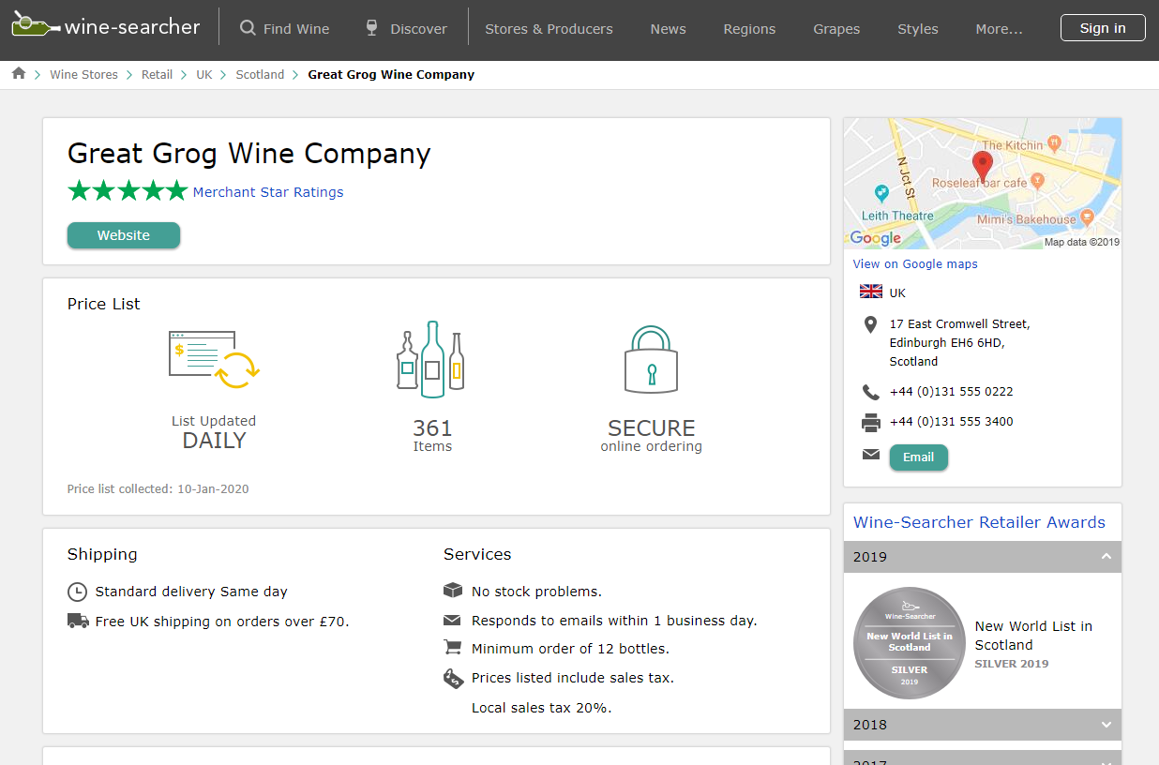This screenshot has width=1159, height=765.
Task: Click the envelope icon left of Email button
Action: pos(871,455)
